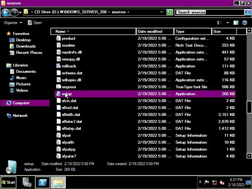252x189 pixels.
Task: Expand the arrow after WINDOWS_SERVER_208
Action: pyautogui.click(x=109, y=12)
